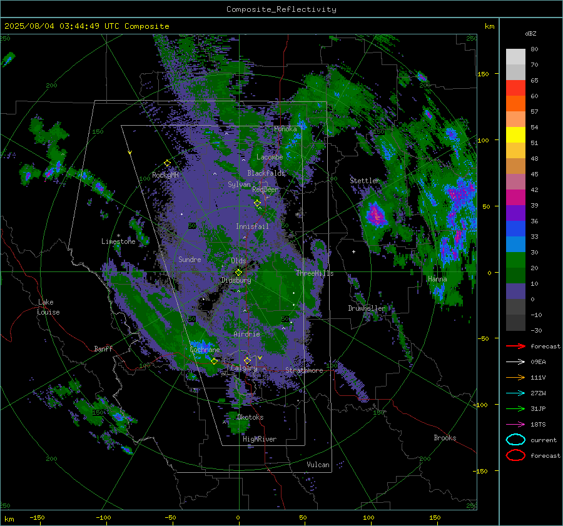
Task: Click the Blackfalds city label
Action: pyautogui.click(x=266, y=173)
